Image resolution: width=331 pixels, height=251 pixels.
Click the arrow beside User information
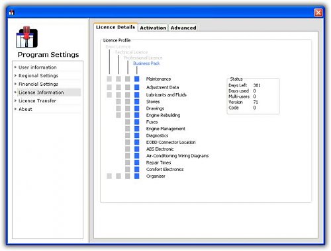point(15,67)
